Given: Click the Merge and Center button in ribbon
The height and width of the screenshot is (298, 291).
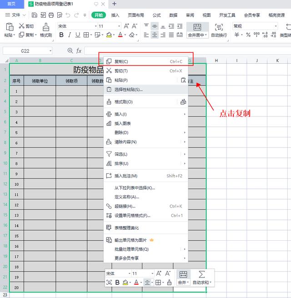Looking at the screenshot, I should [x=197, y=30].
